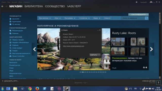Show previous featured game with left carousel arrow
Image resolution: width=162 pixels, height=91 pixels.
coord(34,49)
